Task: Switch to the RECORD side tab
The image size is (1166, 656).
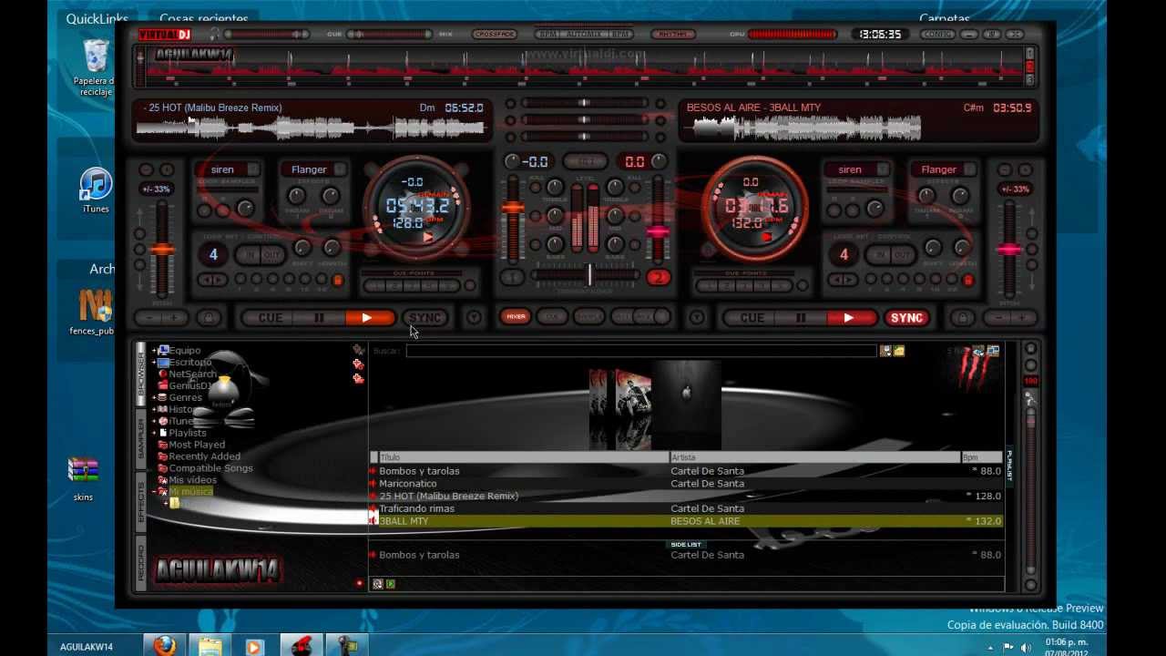Action: (x=141, y=563)
